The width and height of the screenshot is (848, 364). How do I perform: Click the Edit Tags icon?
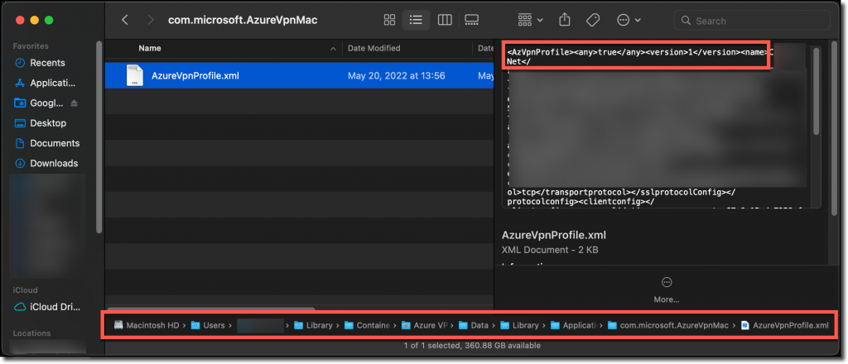pos(593,21)
